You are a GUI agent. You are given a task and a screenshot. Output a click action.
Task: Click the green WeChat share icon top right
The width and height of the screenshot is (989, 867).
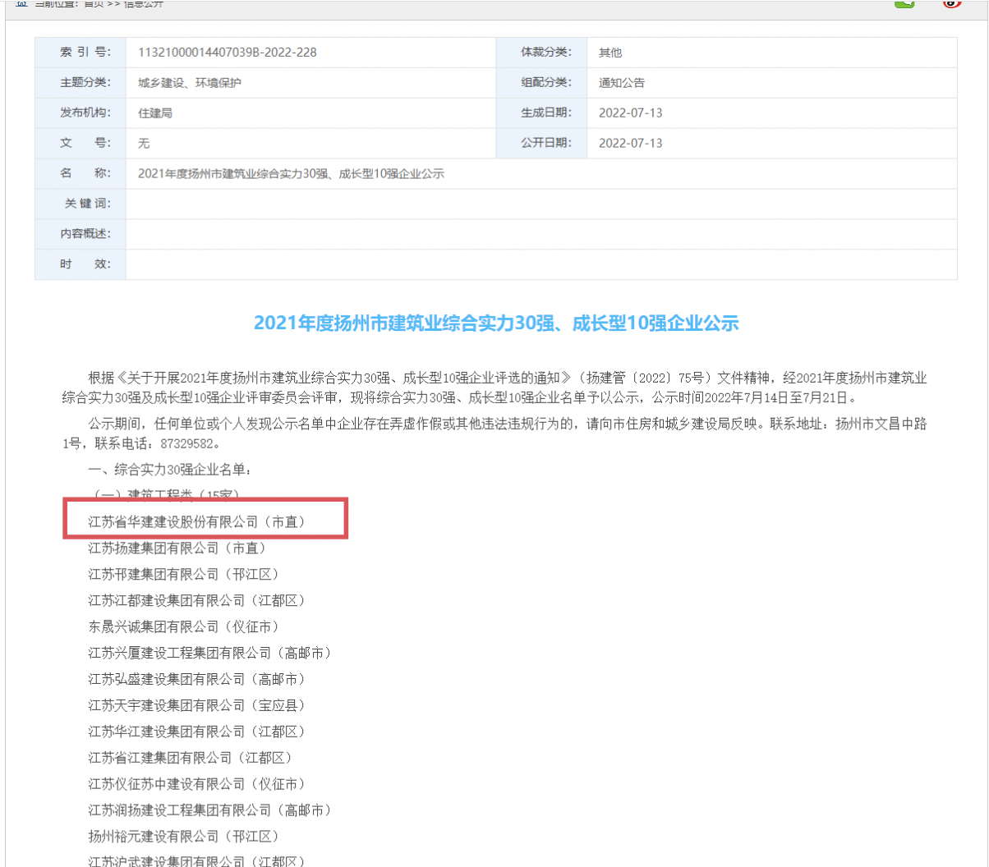tap(904, 3)
